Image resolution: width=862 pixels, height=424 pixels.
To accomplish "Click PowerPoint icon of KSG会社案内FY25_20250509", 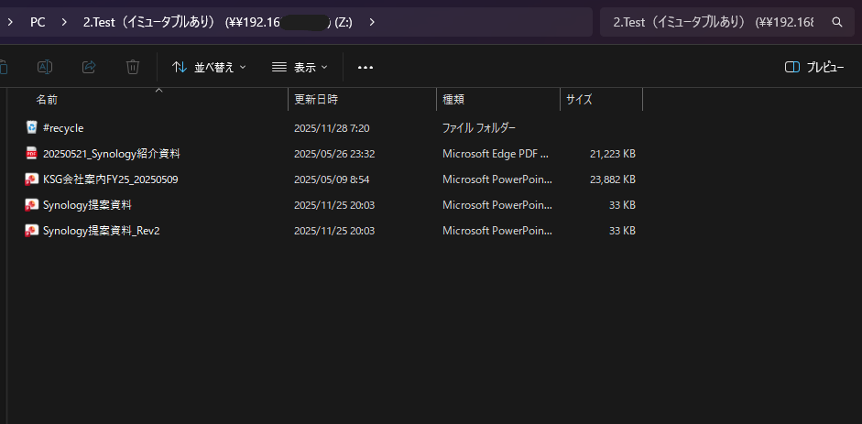I will click(x=31, y=179).
